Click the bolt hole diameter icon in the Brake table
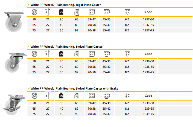193x127 pixels. coord(127,96)
